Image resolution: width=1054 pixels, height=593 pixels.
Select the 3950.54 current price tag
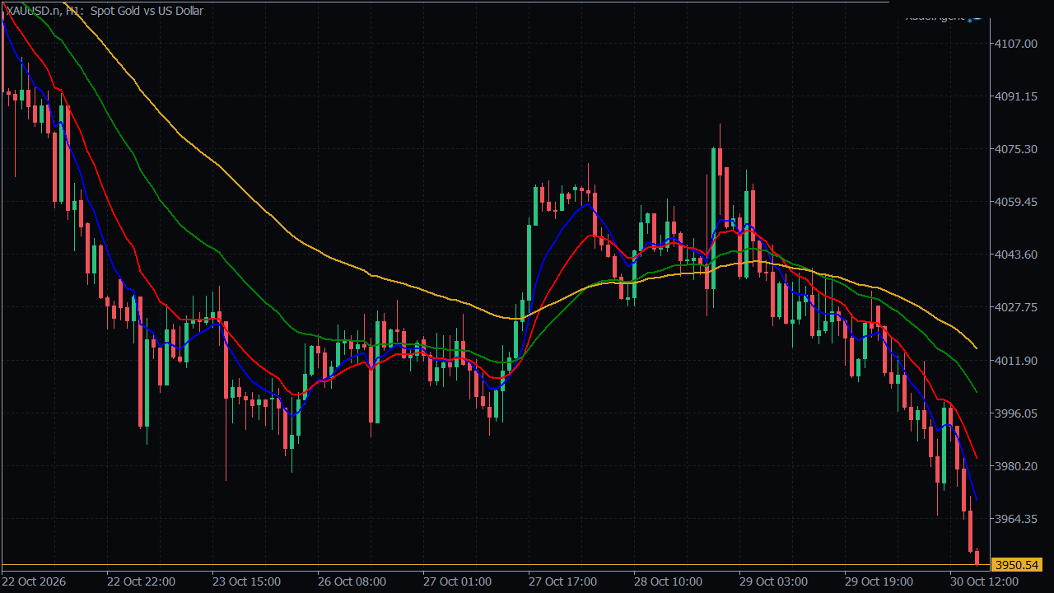(1018, 565)
